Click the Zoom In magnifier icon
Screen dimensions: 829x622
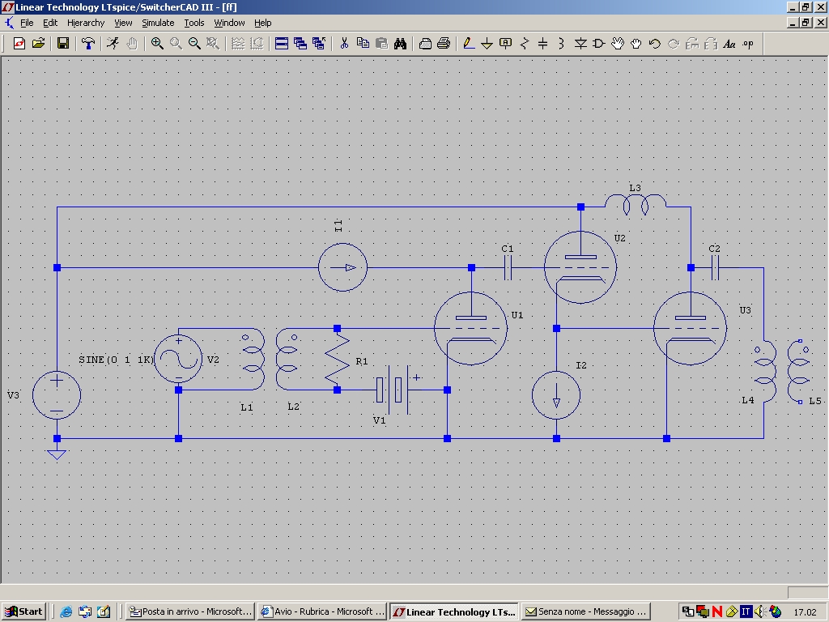point(157,44)
